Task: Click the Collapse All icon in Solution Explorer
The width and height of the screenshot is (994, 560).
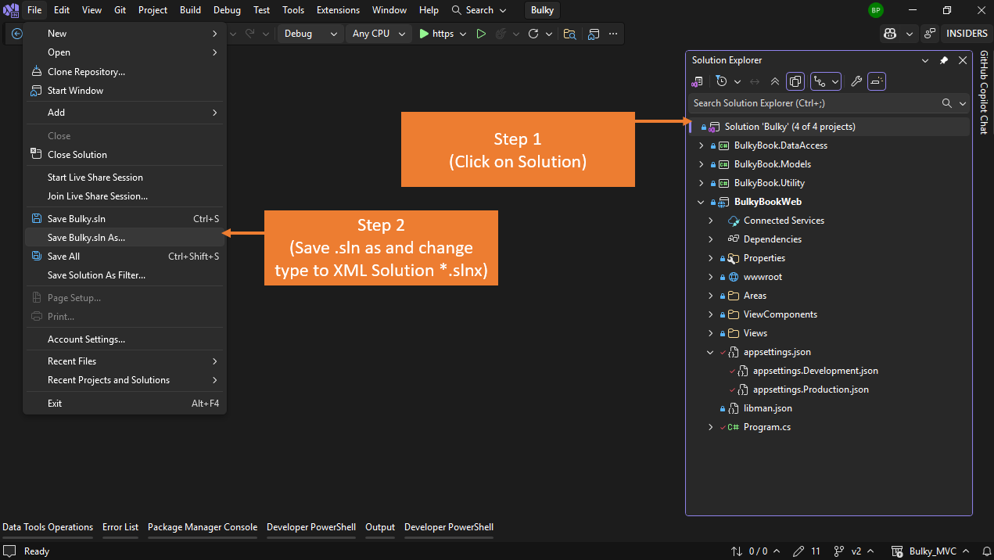Action: (x=774, y=81)
